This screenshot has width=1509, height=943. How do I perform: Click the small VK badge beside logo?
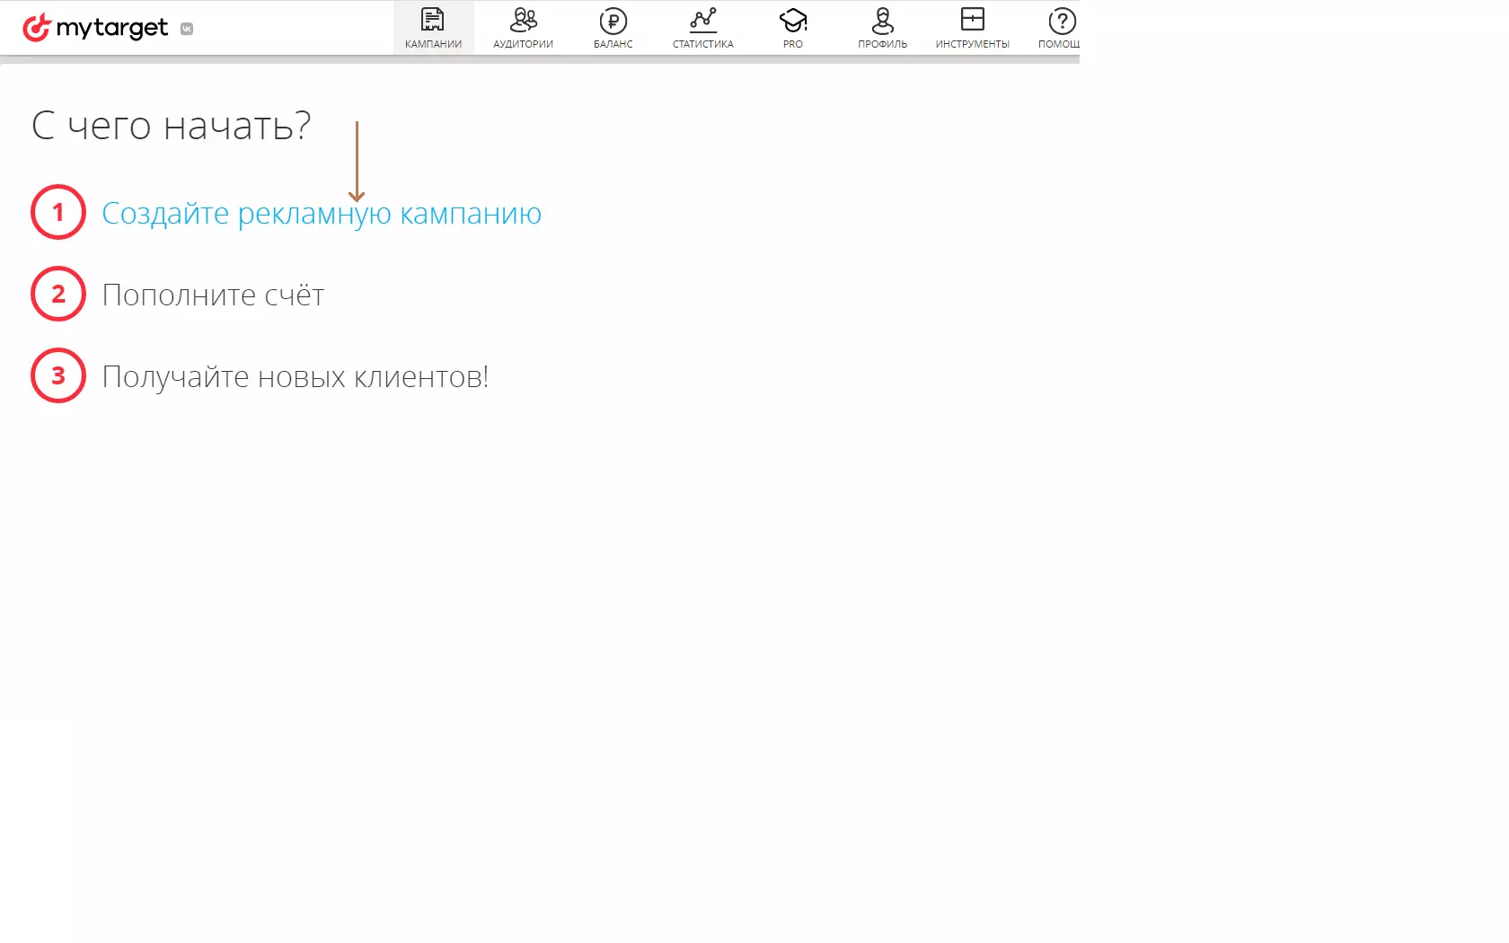187,29
